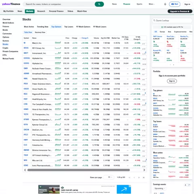Viewport: 194px width, 194px height.
Task: Open Research in navigation bar
Action: (41, 11)
